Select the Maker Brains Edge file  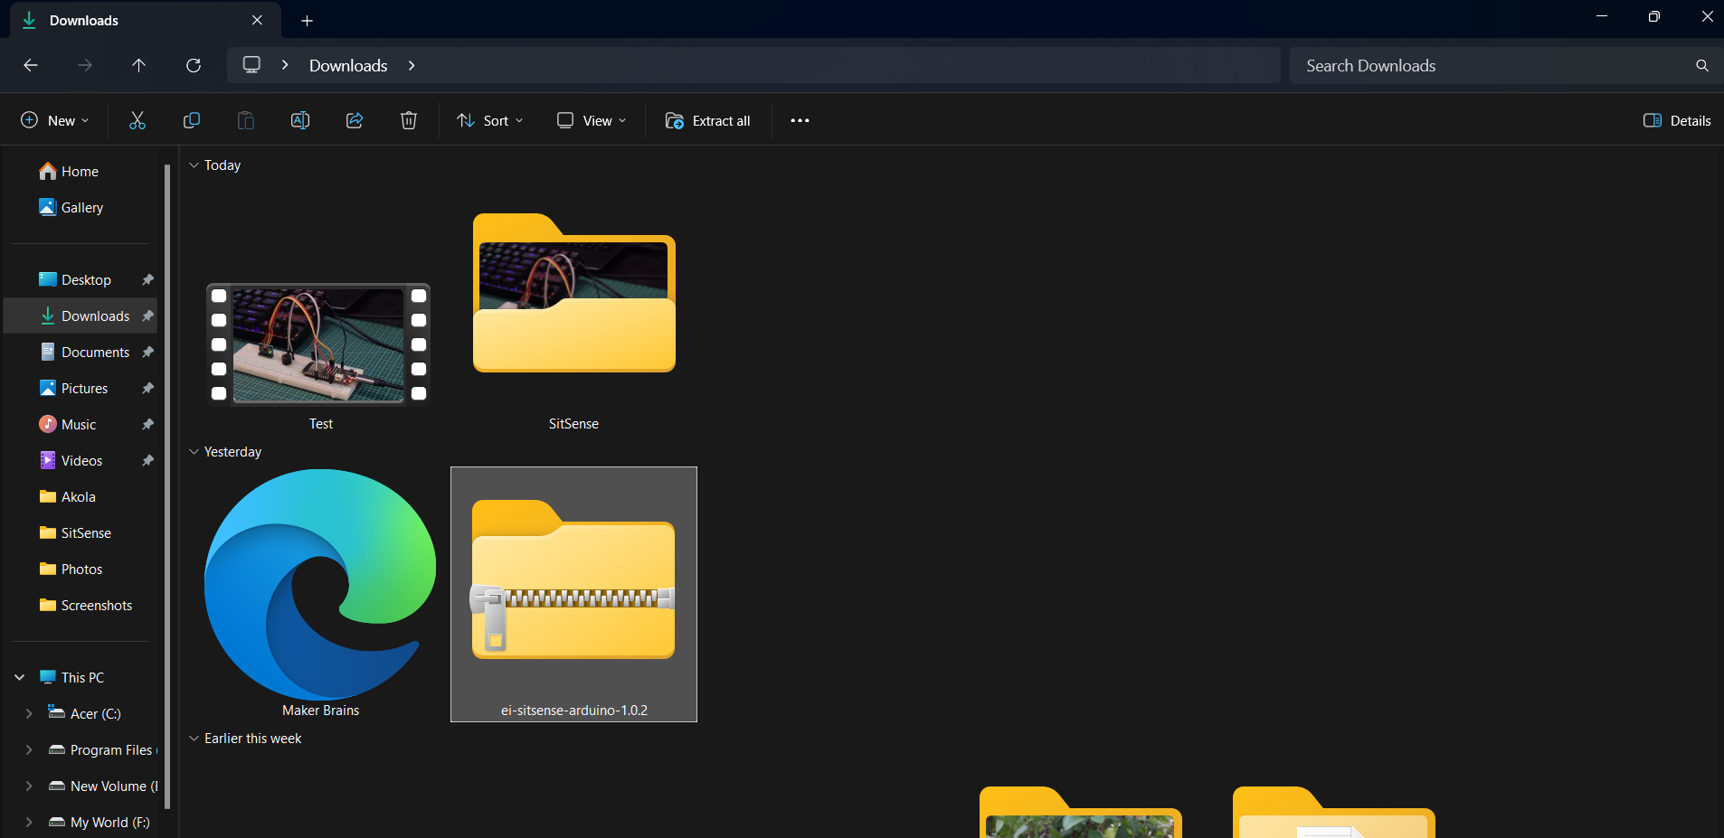[320, 584]
